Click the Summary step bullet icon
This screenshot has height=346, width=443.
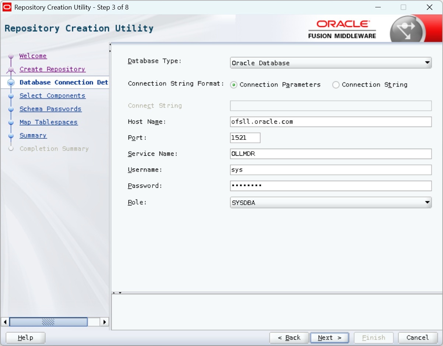11,136
